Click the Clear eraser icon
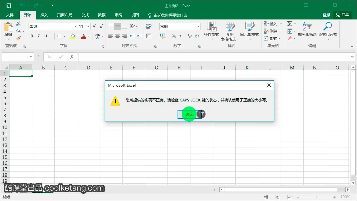Viewport: 357px width, 201px height. pyautogui.click(x=290, y=38)
